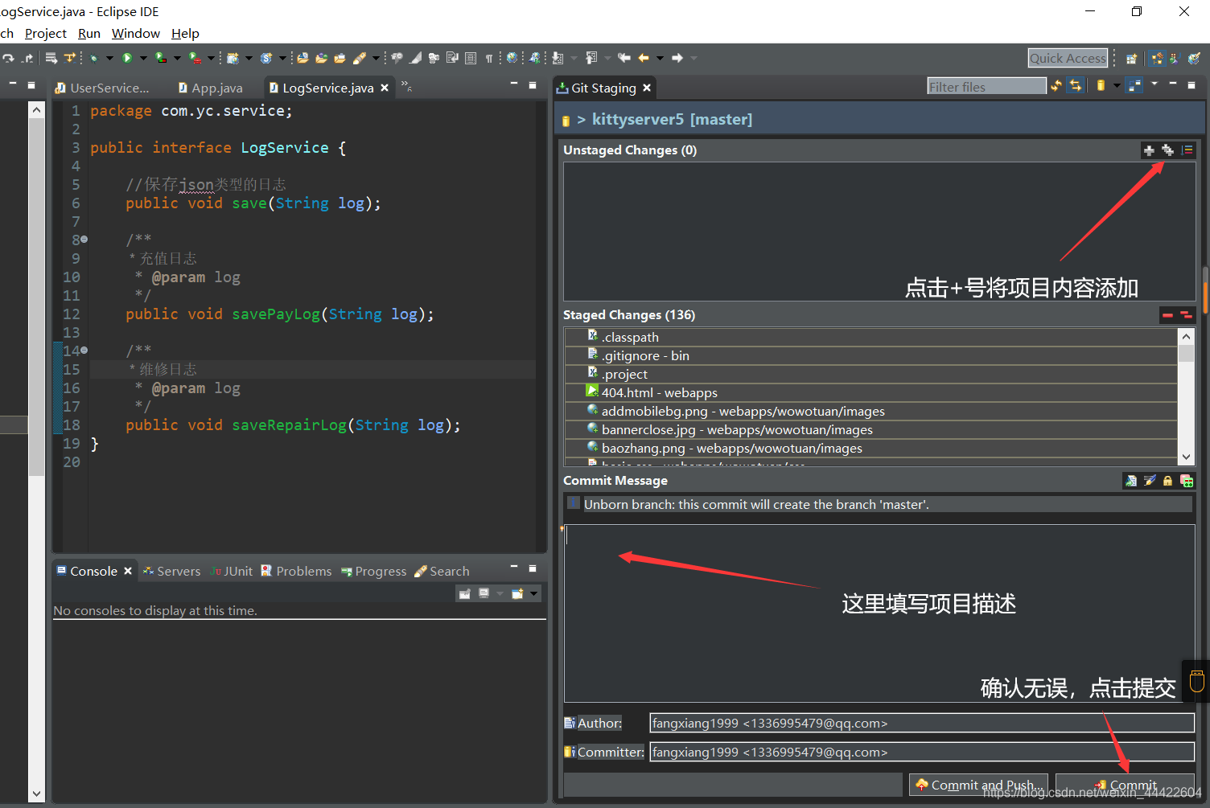Click the sort icon in Unstaged Changes header
The width and height of the screenshot is (1210, 808).
1187,150
